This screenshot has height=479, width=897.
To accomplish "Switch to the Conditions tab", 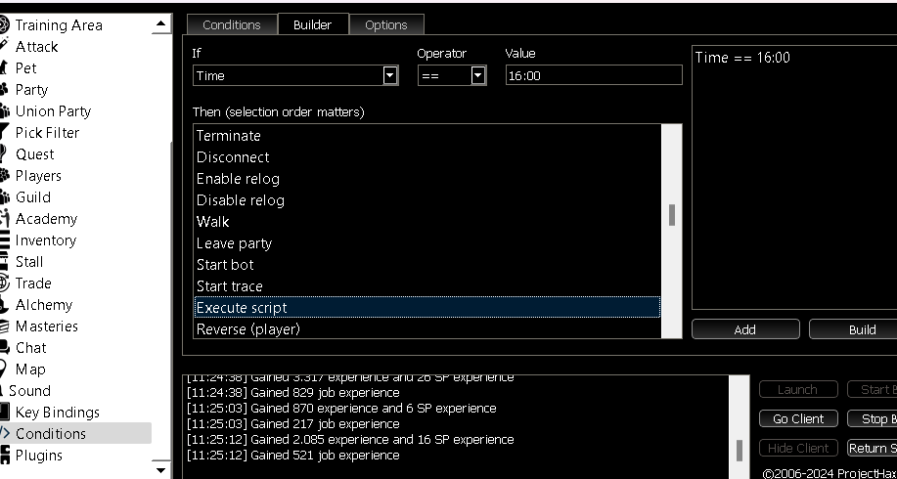I will click(x=232, y=24).
